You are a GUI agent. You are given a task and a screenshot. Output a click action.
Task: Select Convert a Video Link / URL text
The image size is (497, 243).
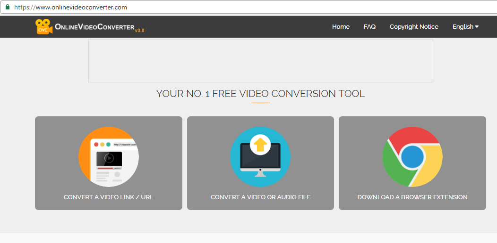[108, 197]
